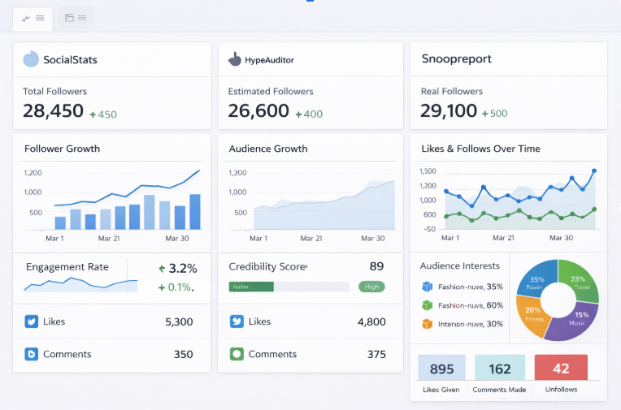Switch to the line chart view tab
Viewport: 621px width, 410px height.
coord(33,18)
